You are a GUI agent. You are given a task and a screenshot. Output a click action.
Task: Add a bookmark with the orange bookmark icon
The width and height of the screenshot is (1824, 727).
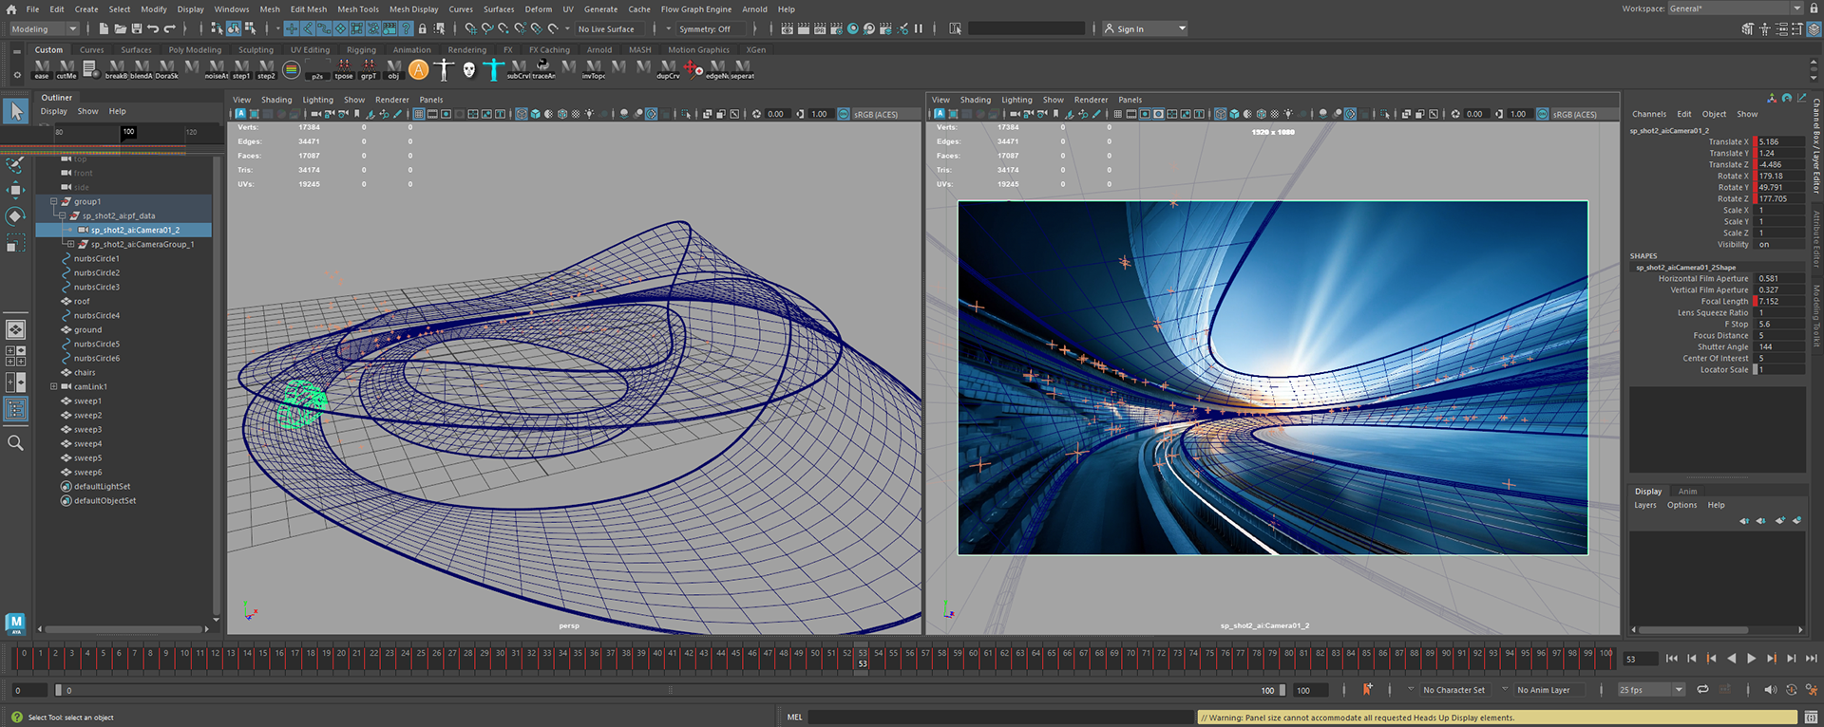1367,690
